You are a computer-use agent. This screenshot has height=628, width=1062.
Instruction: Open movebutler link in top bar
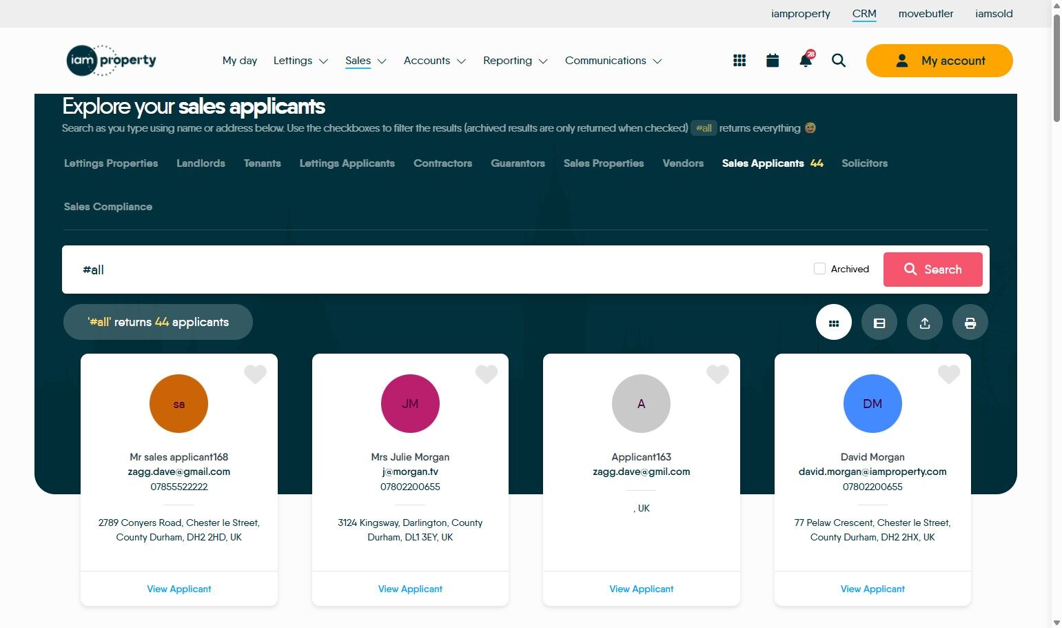926,14
